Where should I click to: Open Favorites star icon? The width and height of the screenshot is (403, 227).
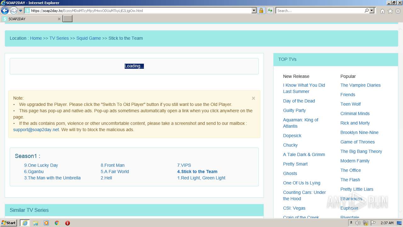click(x=390, y=11)
